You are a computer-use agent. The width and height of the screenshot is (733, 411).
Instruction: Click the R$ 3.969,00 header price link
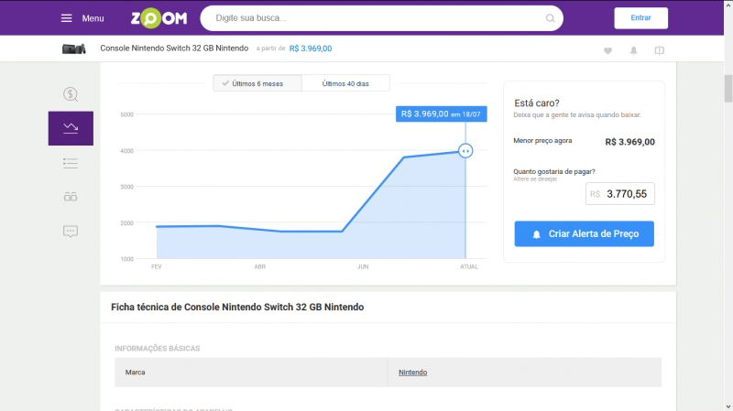311,49
